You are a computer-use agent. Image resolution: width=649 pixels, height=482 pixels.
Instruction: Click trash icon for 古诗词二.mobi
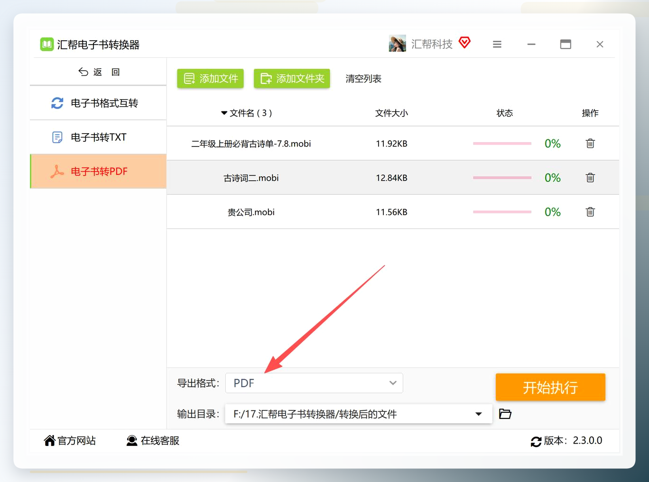(x=590, y=177)
